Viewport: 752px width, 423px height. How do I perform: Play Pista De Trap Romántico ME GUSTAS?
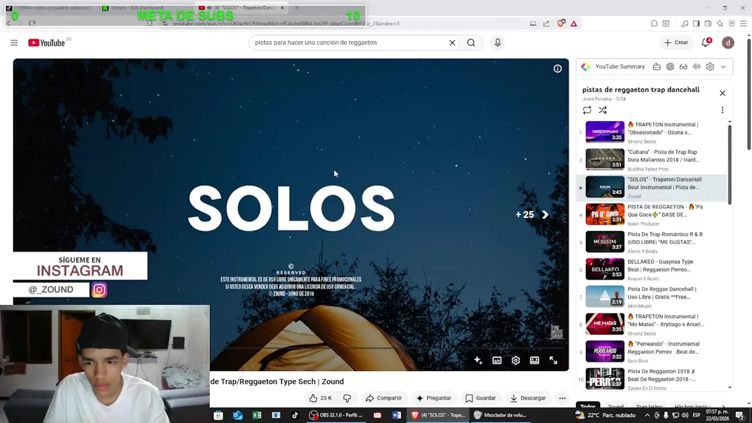tap(652, 242)
